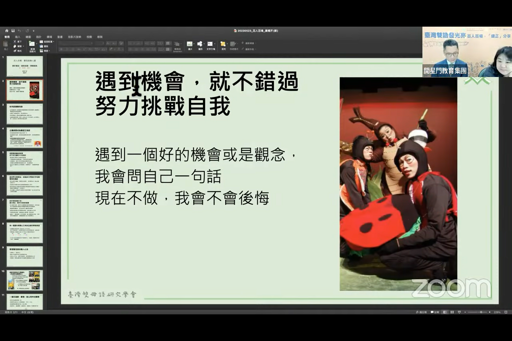Image resolution: width=512 pixels, height=341 pixels.
Task: Click the Home icon in title bar
Action: click(x=7, y=31)
